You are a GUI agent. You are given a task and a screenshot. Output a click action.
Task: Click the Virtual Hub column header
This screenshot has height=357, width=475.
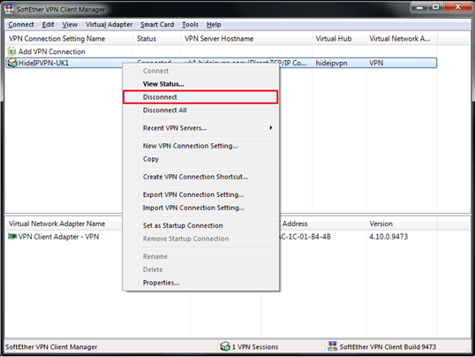(x=338, y=39)
